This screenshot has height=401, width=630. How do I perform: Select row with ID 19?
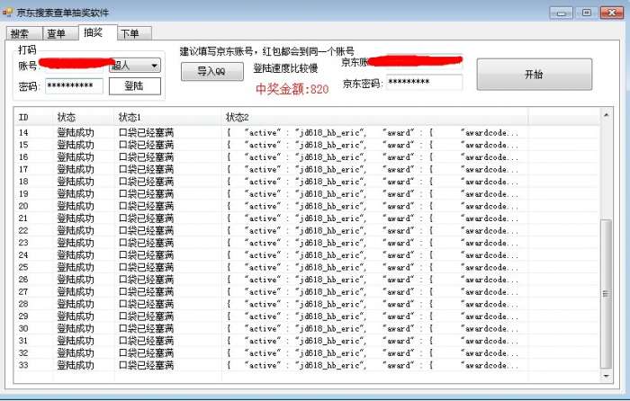pos(307,194)
